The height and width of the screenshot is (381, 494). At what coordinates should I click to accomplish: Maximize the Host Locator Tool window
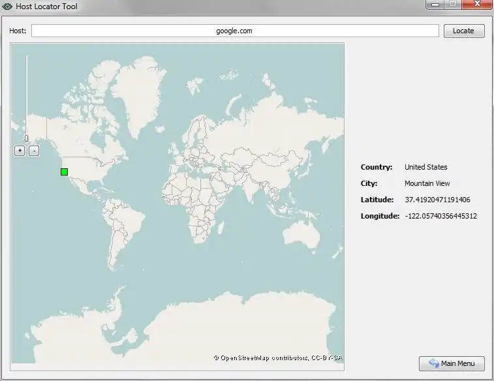[x=453, y=5]
